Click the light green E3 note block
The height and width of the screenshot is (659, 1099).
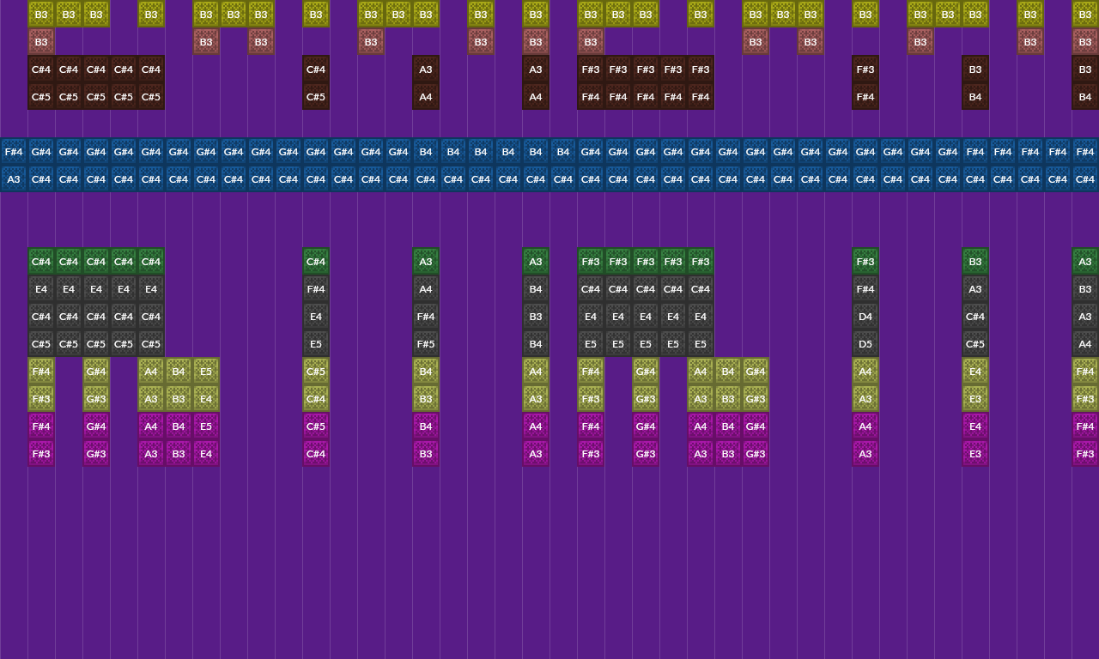pos(975,399)
